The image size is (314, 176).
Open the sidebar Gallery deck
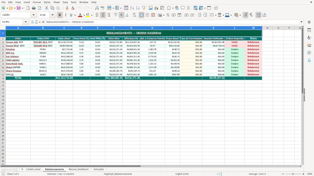tap(309, 45)
